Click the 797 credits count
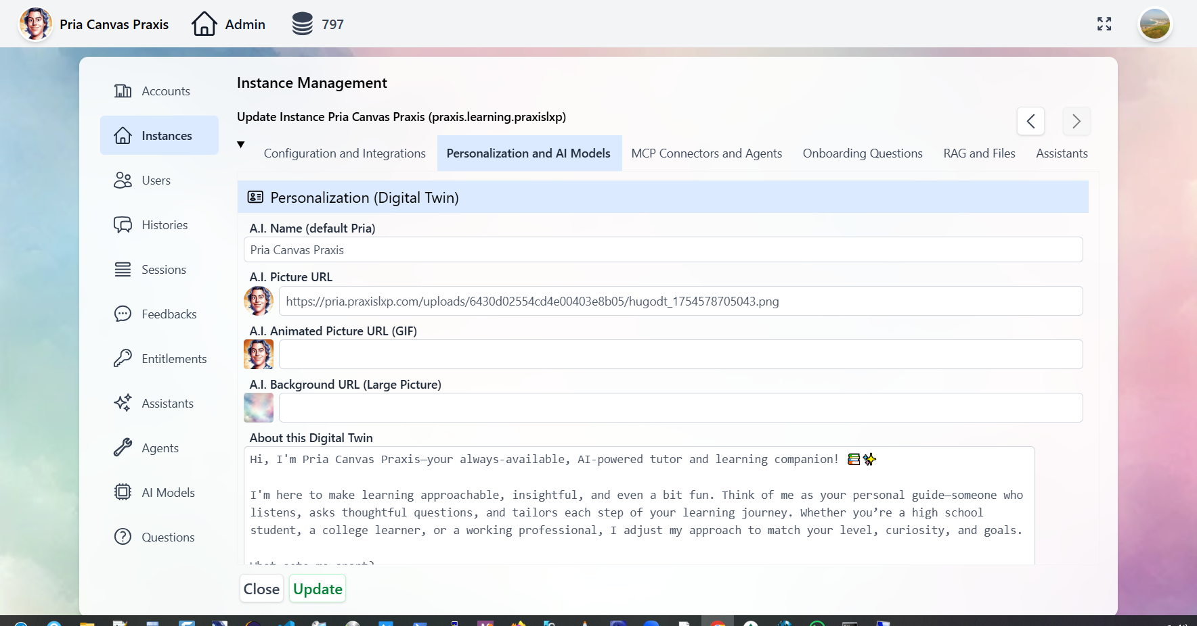This screenshot has height=626, width=1197. [x=332, y=24]
